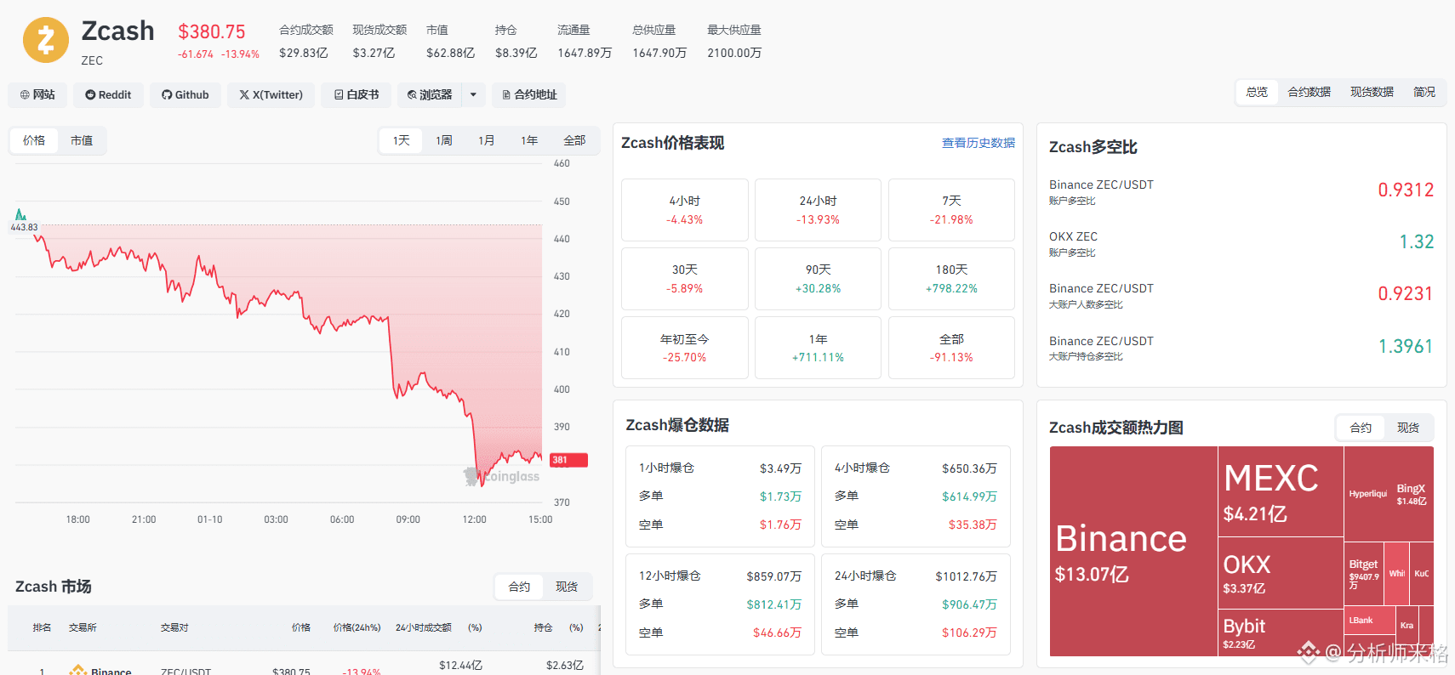Click the 180天 price change card
Image resolution: width=1455 pixels, height=675 pixels.
coord(951,279)
